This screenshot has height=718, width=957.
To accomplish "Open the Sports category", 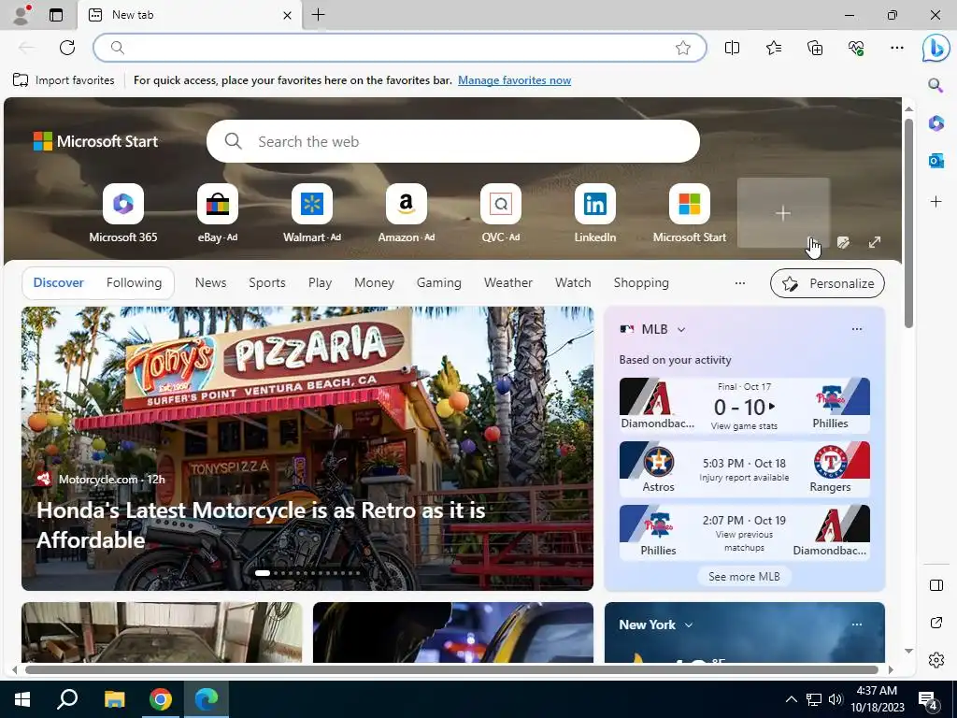I will [x=266, y=282].
